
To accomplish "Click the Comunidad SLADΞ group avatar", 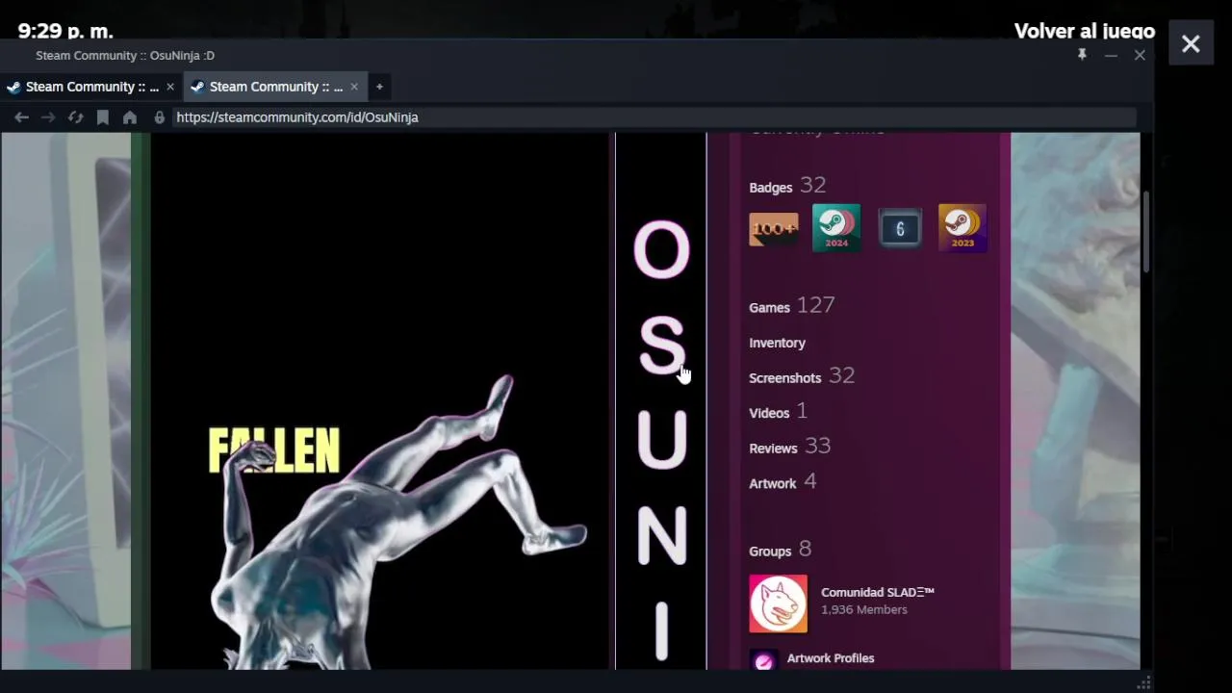I will click(778, 603).
